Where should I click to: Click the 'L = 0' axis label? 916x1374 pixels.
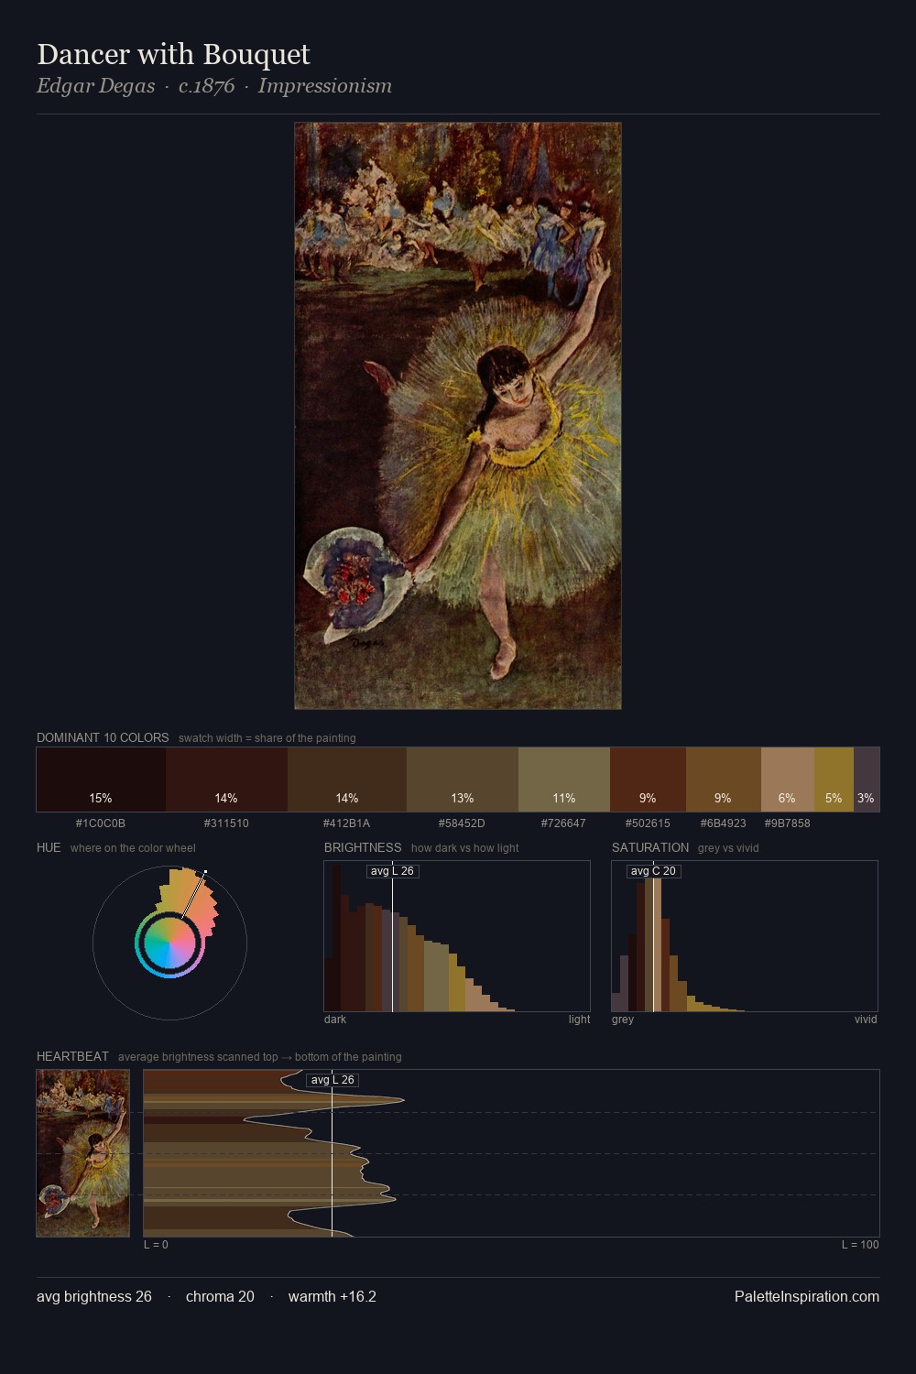click(156, 1245)
